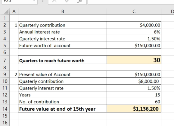The width and height of the screenshot is (174, 126).
Task: Select row 11 header
Action: 5,88
